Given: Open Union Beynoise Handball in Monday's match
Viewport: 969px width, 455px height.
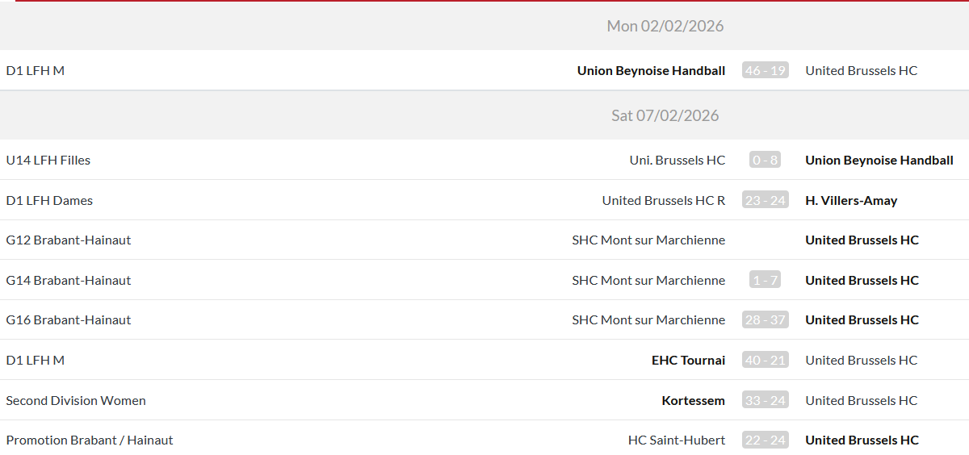Looking at the screenshot, I should pyautogui.click(x=651, y=70).
